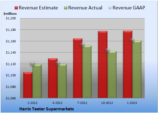The height and width of the screenshot is (113, 158).
Task: Click the GAAP sphere marker for 1-2013
Action: coord(132,41)
